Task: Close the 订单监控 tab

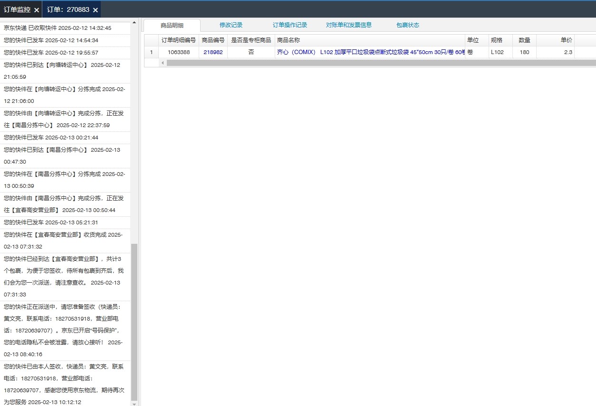Action: coord(37,10)
